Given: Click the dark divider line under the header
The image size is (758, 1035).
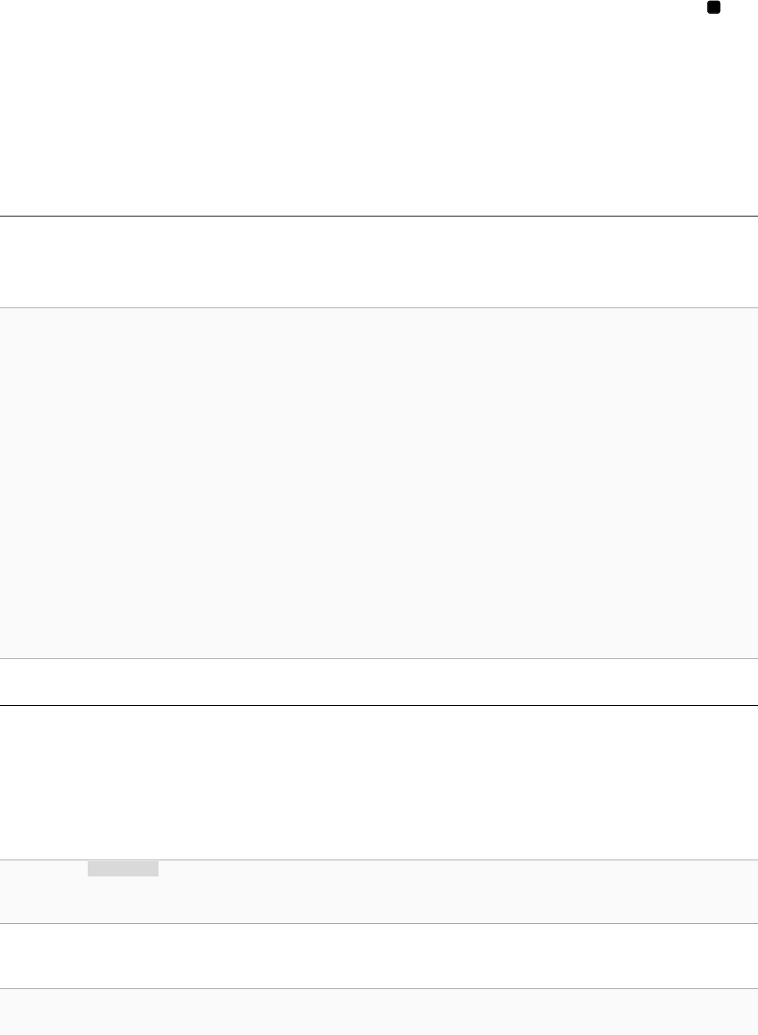Looking at the screenshot, I should [x=379, y=216].
